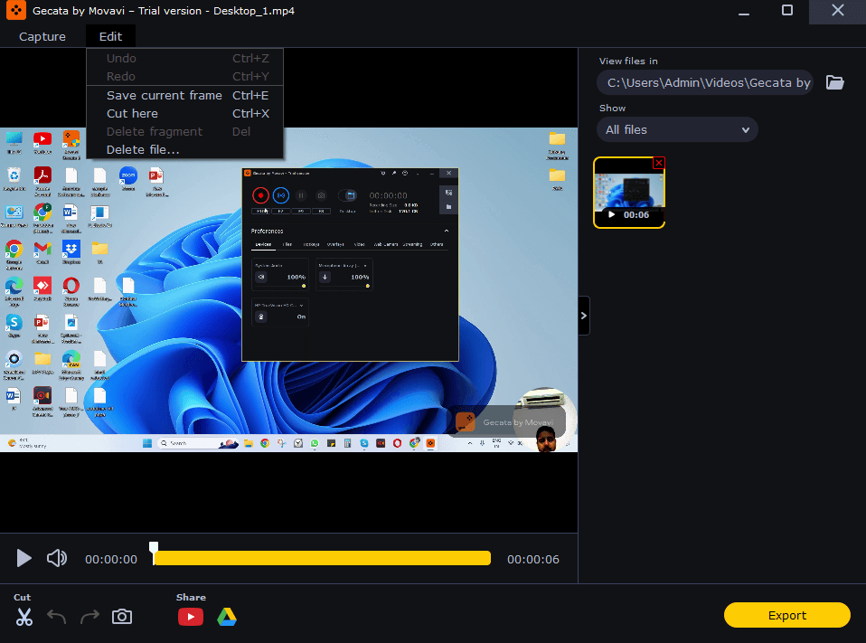
Task: Select the 00:06 video thumbnail
Action: pyautogui.click(x=629, y=193)
